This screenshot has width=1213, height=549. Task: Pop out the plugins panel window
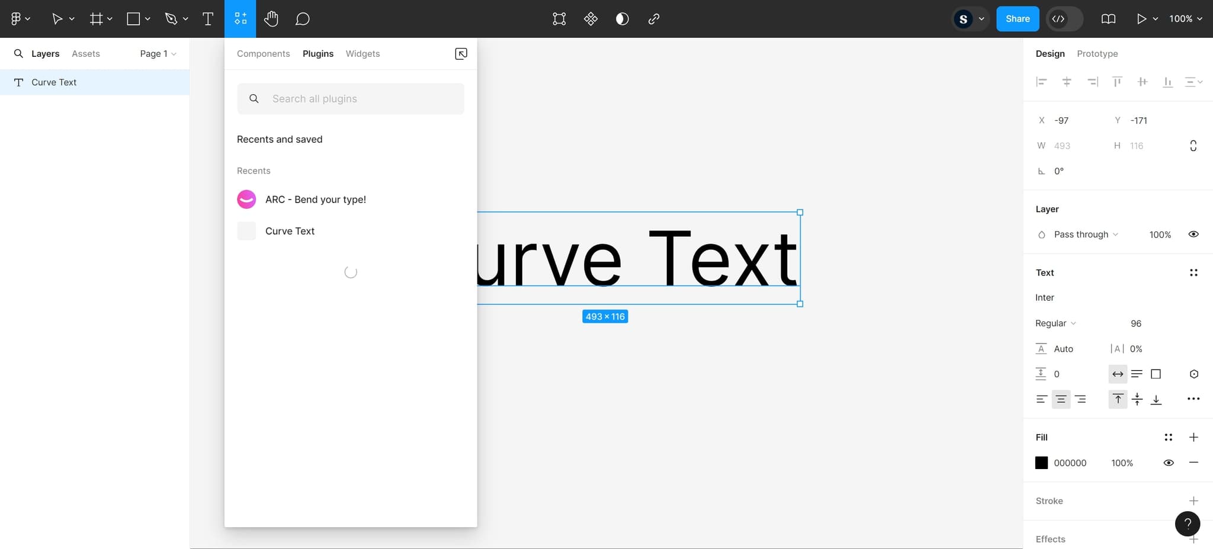pyautogui.click(x=461, y=54)
